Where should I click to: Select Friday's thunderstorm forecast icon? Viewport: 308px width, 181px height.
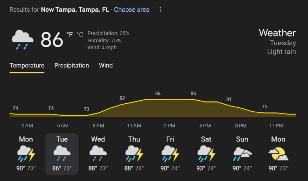coord(170,154)
